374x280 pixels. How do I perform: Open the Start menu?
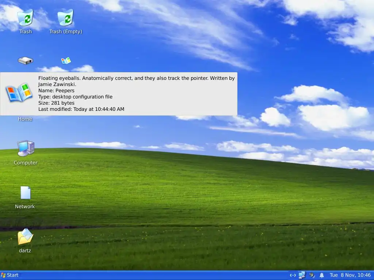(x=10, y=275)
